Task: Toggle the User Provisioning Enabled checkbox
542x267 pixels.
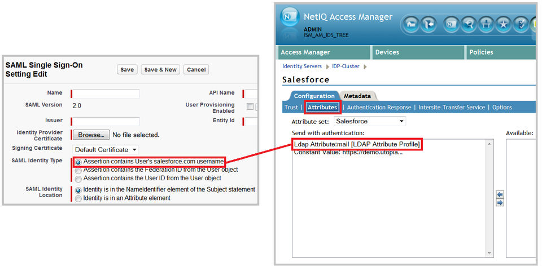Action: click(250, 106)
